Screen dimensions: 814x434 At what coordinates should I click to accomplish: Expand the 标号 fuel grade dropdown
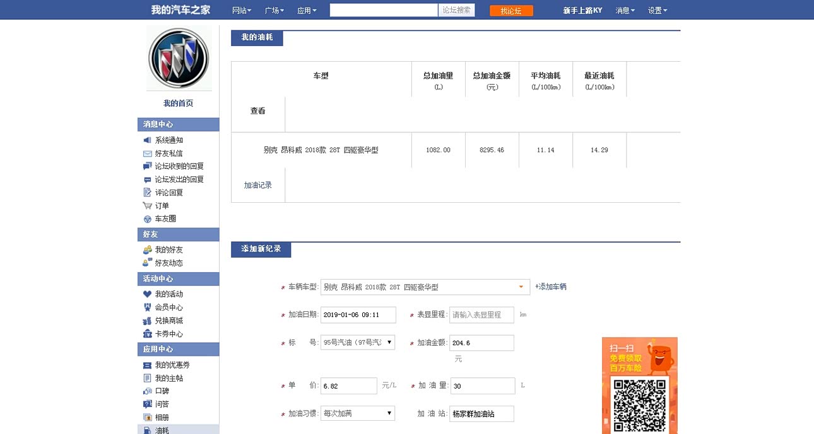pyautogui.click(x=358, y=343)
